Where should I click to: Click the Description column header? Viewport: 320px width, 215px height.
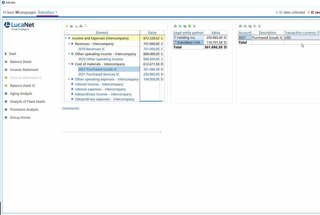pos(267,33)
